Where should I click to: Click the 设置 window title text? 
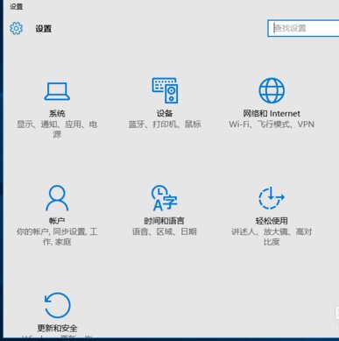[x=17, y=6]
